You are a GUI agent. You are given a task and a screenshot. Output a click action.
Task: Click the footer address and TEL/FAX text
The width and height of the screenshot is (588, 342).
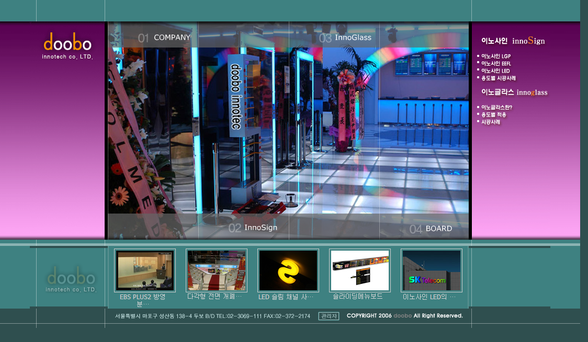click(212, 316)
